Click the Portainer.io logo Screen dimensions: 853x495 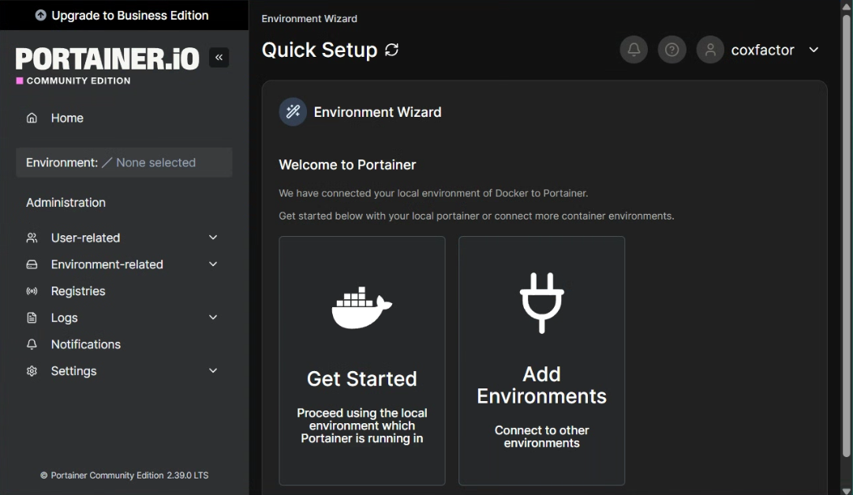pos(107,58)
